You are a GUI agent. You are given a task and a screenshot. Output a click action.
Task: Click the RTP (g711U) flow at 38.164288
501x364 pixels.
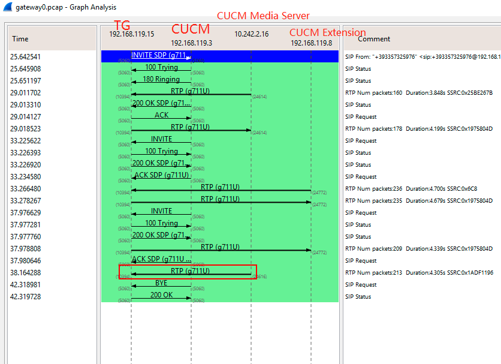(191, 271)
